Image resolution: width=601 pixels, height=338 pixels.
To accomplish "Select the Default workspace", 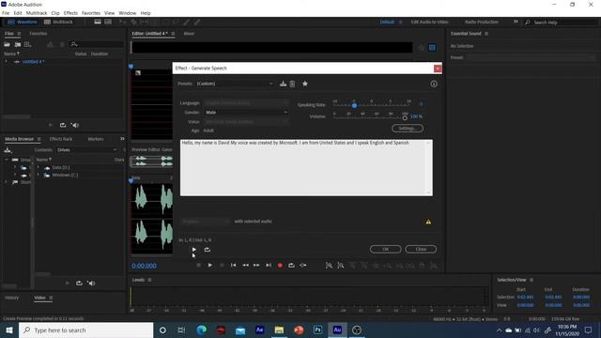I will point(387,22).
